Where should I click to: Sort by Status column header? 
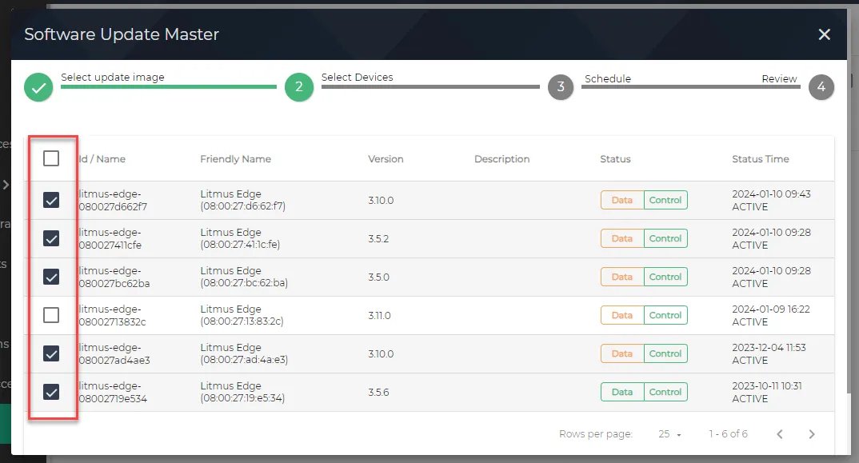point(615,159)
